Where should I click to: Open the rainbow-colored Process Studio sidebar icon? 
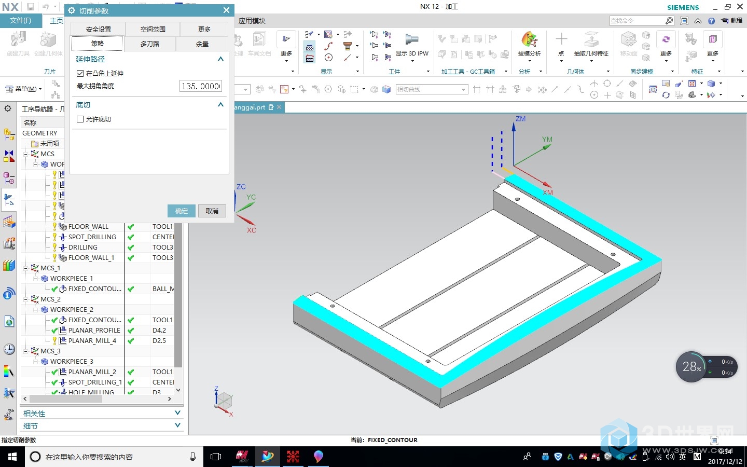coord(9,372)
